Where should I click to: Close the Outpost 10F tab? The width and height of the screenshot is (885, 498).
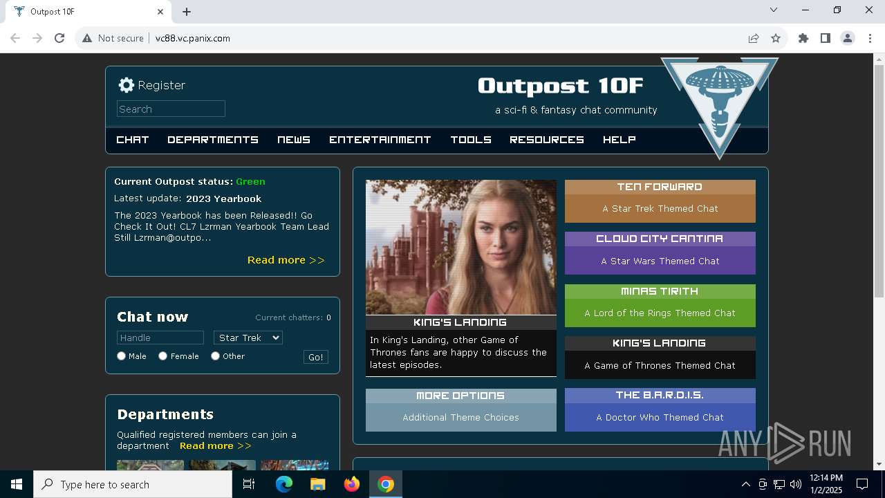(160, 12)
